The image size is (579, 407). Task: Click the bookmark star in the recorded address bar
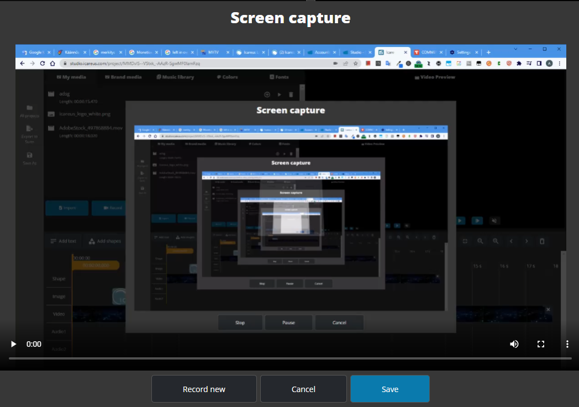pyautogui.click(x=355, y=64)
